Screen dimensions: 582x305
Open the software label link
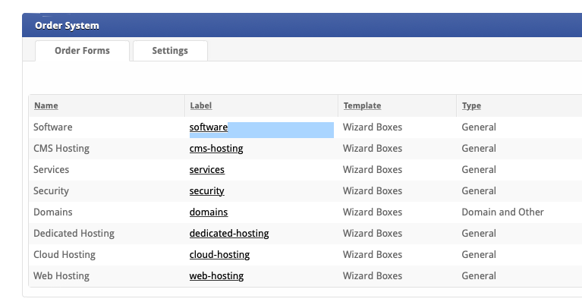point(209,127)
